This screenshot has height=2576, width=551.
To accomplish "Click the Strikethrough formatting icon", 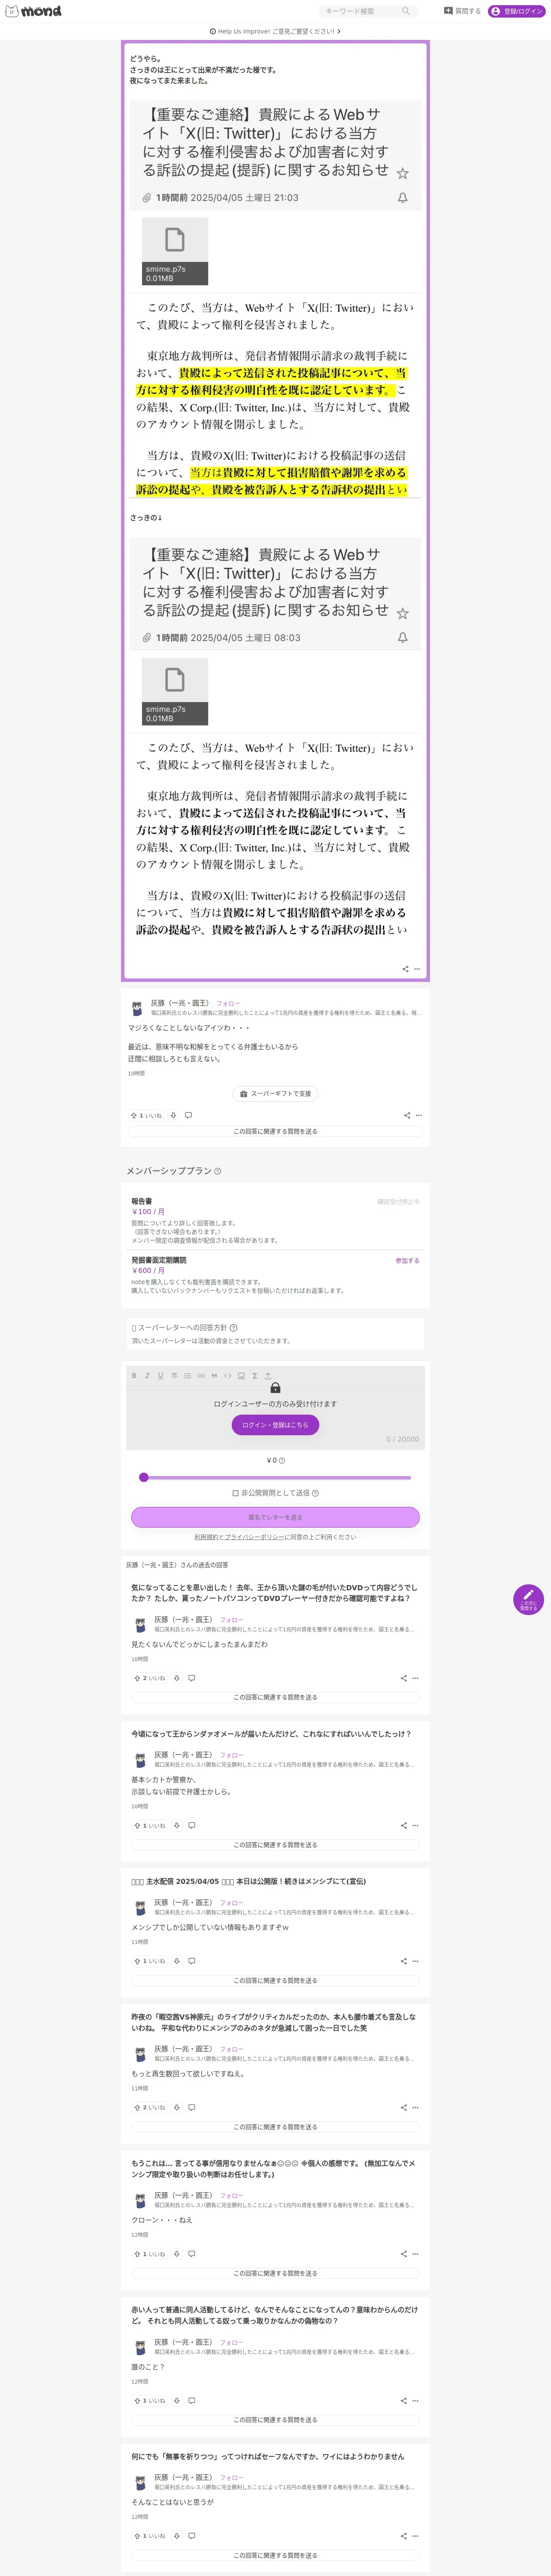I will 174,1376.
